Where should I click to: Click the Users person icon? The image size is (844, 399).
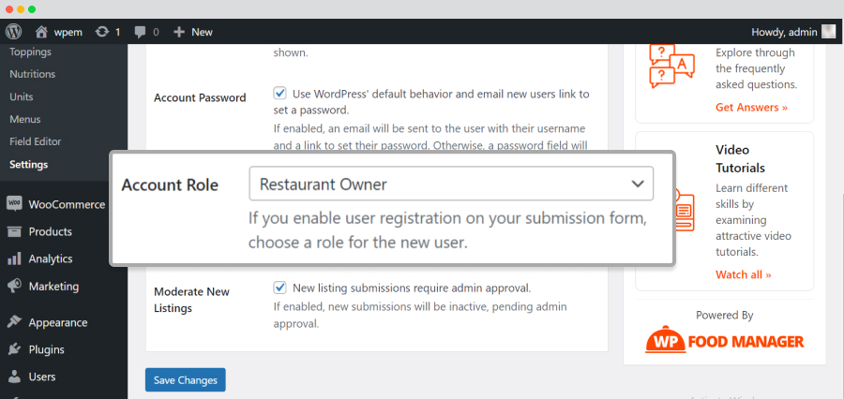14,377
